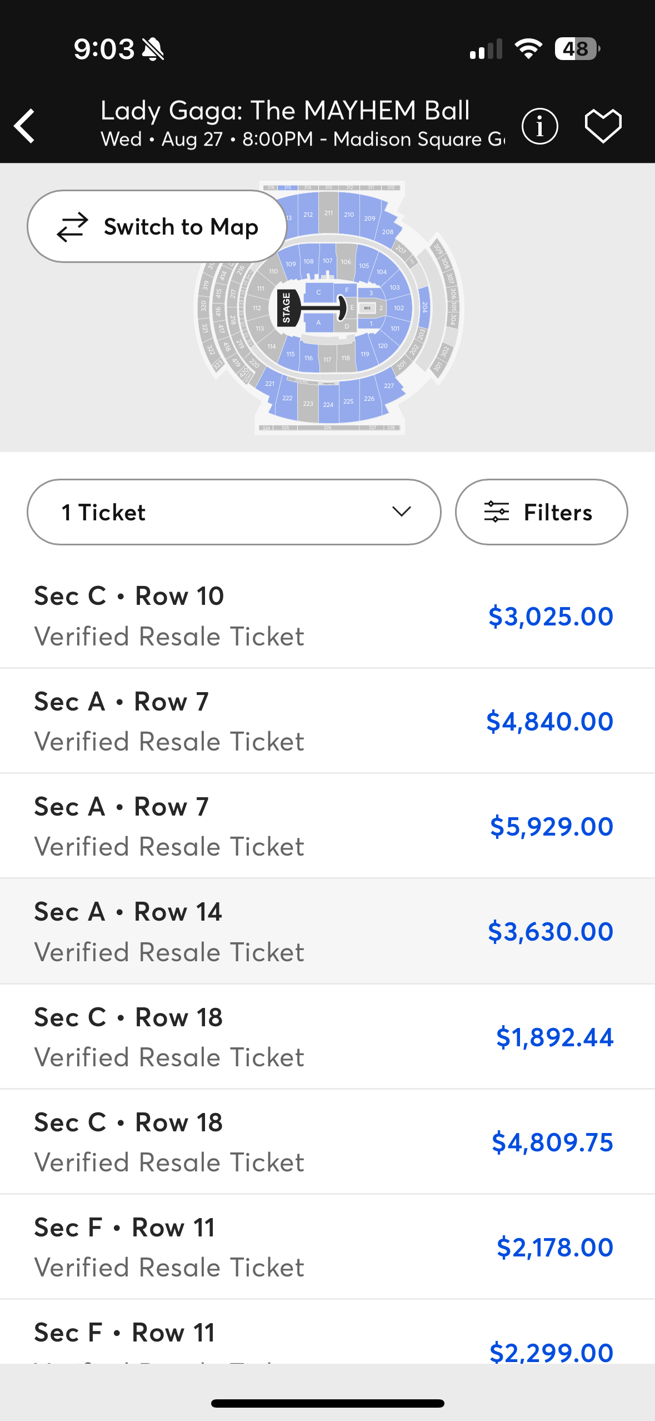
Task: Tap the swap arrows icon
Action: coord(73,227)
